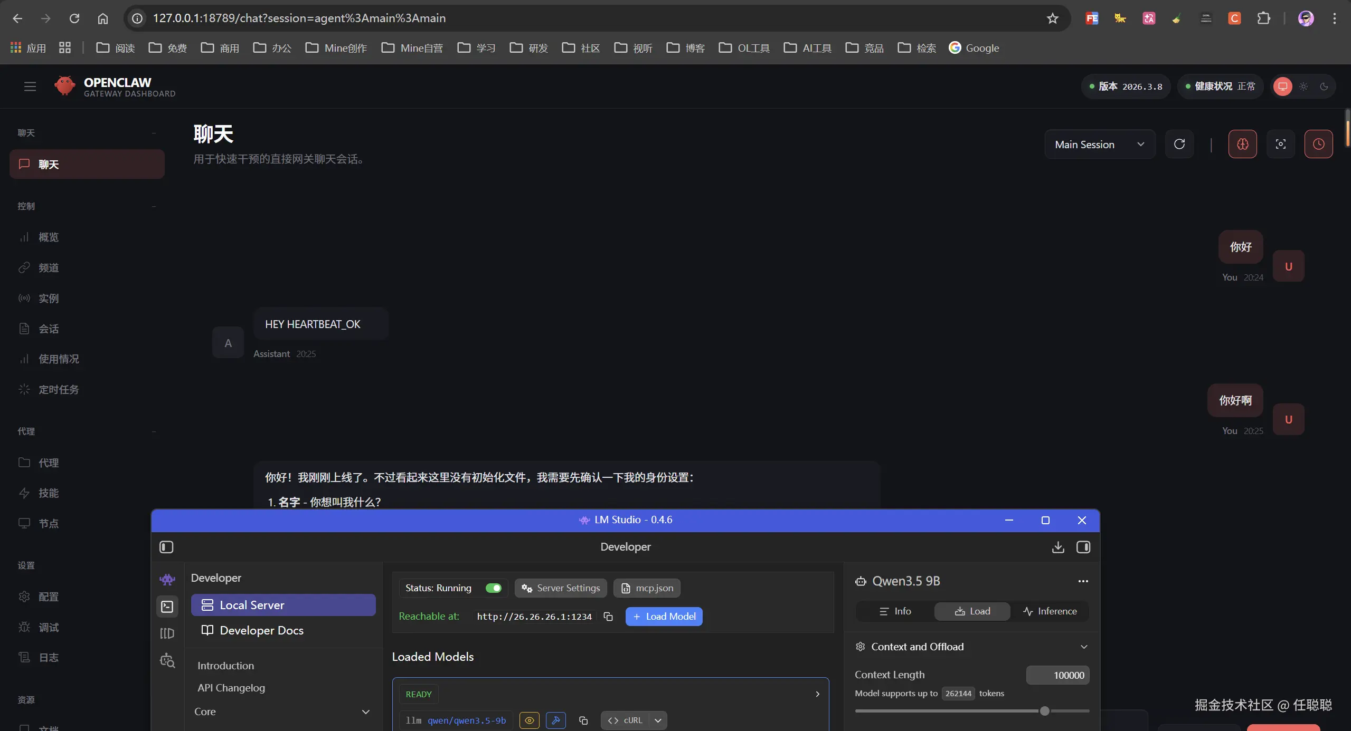Switch to the Inference tab
Viewport: 1351px width, 731px height.
[1050, 611]
